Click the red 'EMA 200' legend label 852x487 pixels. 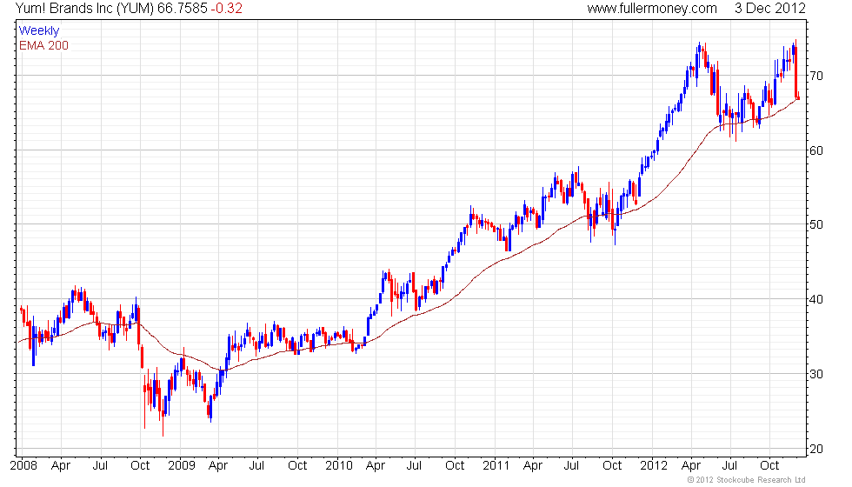coord(43,45)
